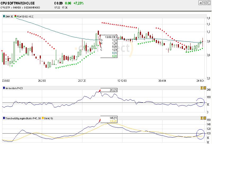Click the EMA 50 teal legend swatch
The width and height of the screenshot is (238, 183).
[4, 16]
